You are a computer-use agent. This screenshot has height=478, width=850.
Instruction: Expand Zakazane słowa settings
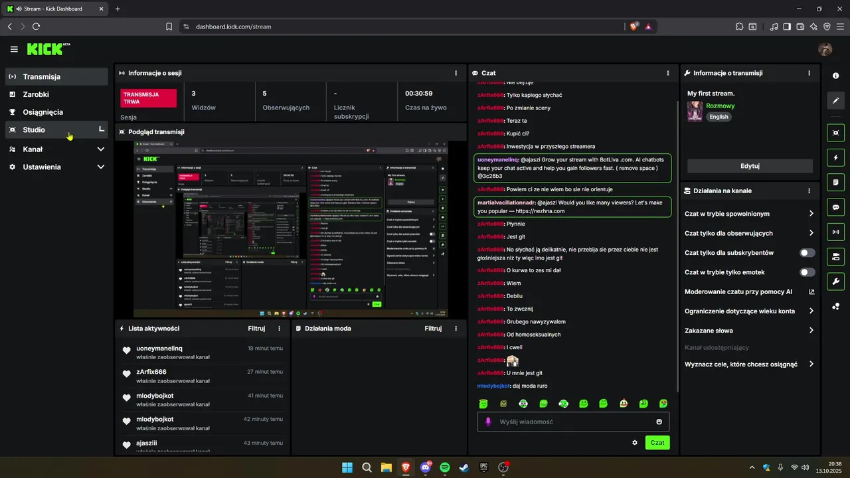point(811,331)
